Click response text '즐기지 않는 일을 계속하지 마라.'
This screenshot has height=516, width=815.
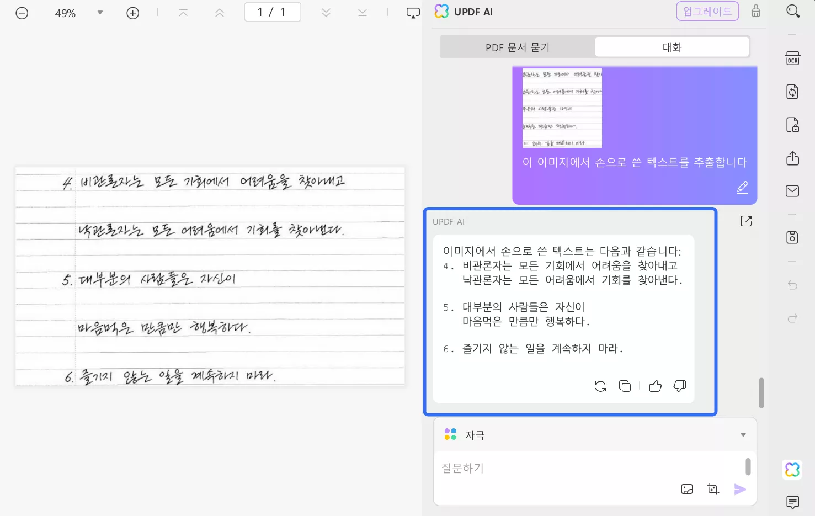tap(542, 349)
